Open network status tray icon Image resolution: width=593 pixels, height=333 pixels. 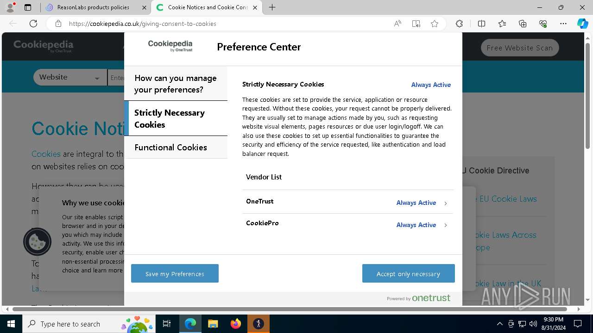pyautogui.click(x=522, y=324)
